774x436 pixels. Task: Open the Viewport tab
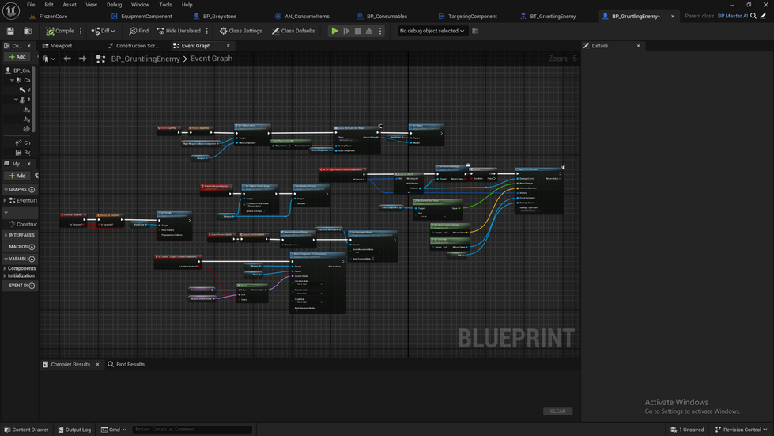tap(57, 46)
